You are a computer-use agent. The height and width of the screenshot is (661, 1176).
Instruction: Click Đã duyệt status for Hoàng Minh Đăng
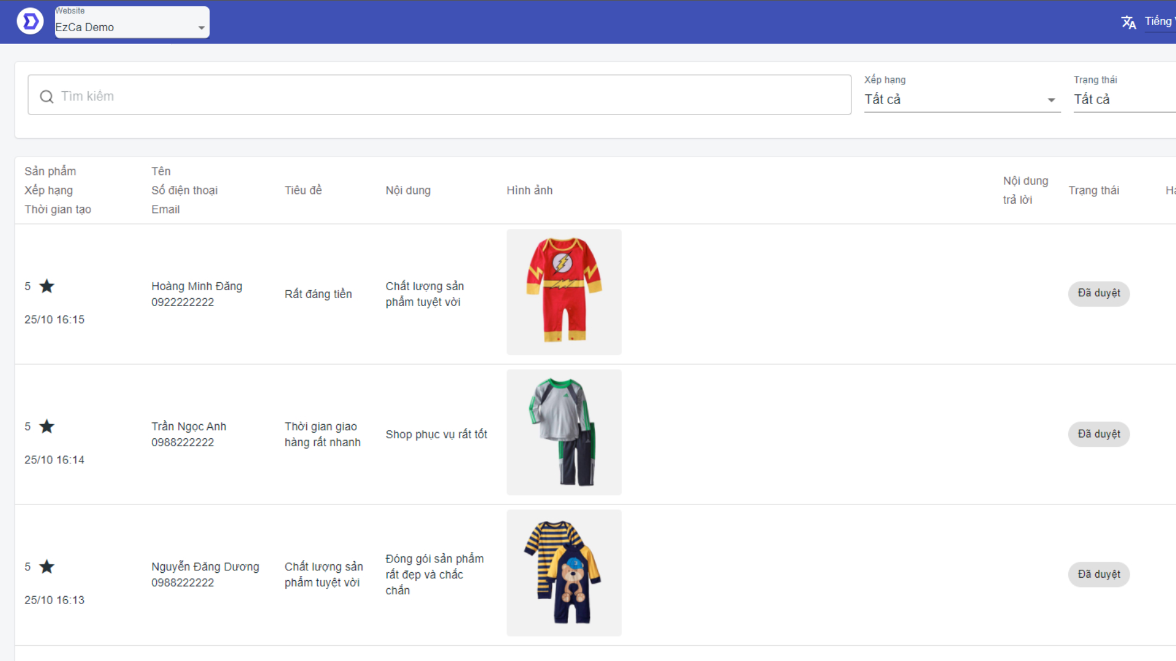pos(1099,293)
